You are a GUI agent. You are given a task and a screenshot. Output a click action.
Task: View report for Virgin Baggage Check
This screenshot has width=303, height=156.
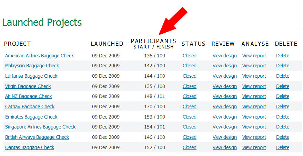(254, 86)
